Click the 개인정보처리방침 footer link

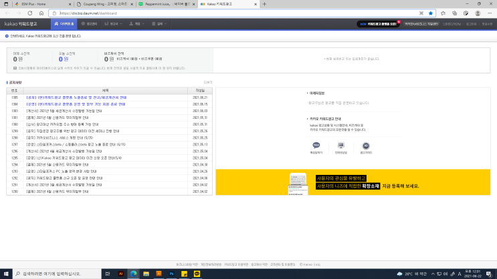pos(211,264)
